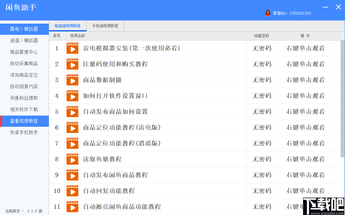345x215 pixels.
Task: Switch to 电脑端视频教程 tab
Action: 67,26
